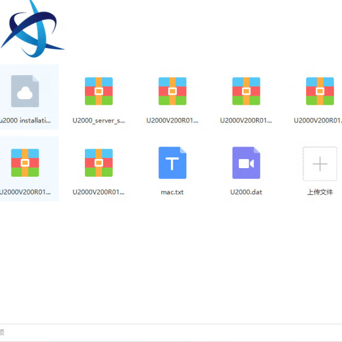Screen dimensions: 342x342
Task: Select the archive icon directly above U2000.dat
Action: click(x=246, y=91)
